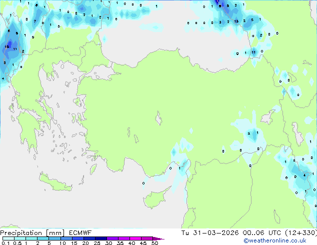Image resolution: width=317 pixels, height=245 pixels.
Task: Click the over-50 arrow tip of legend
Action: tap(158, 238)
